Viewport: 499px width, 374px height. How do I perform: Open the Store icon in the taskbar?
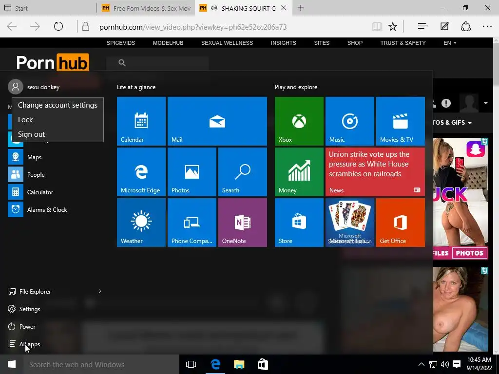(263, 364)
